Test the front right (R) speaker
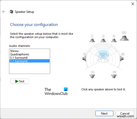 pyautogui.click(x=114, y=40)
